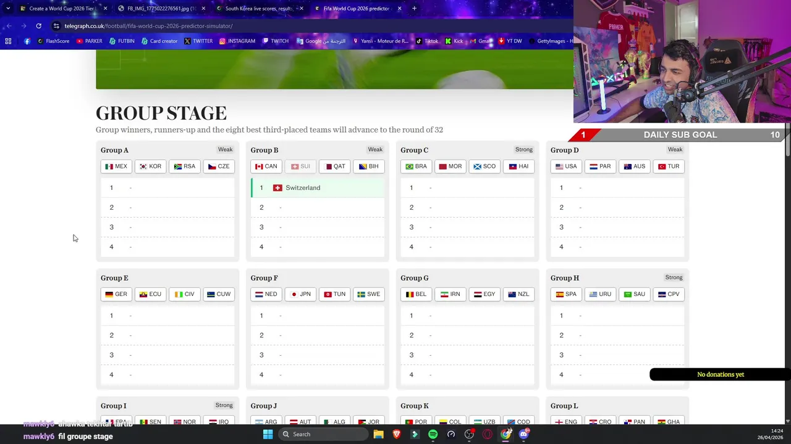Open the Card creator bookmark

(x=159, y=41)
